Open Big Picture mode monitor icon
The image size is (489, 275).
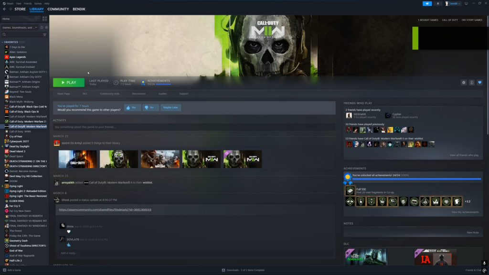(466, 3)
